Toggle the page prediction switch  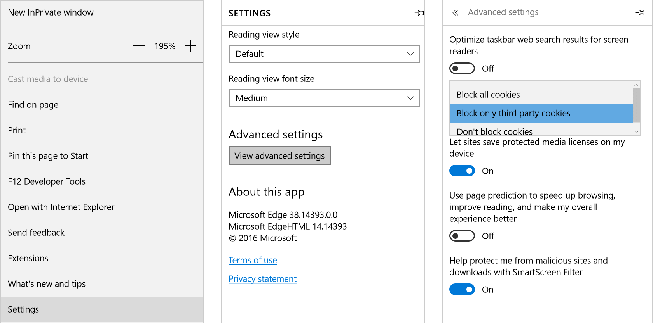pos(462,236)
